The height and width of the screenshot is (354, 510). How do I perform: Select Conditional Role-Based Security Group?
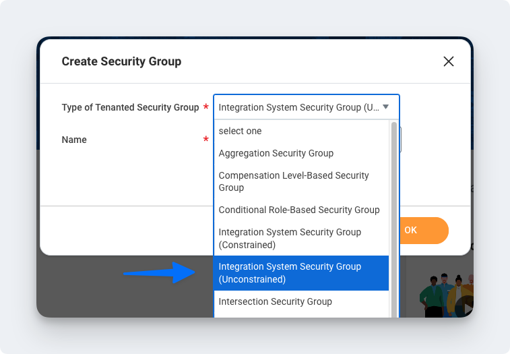point(299,210)
